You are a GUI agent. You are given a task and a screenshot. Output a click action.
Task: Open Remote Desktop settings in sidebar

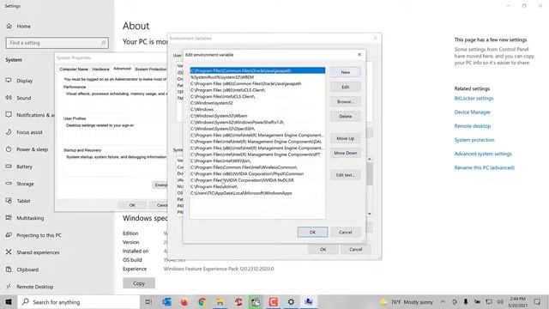pyautogui.click(x=34, y=287)
